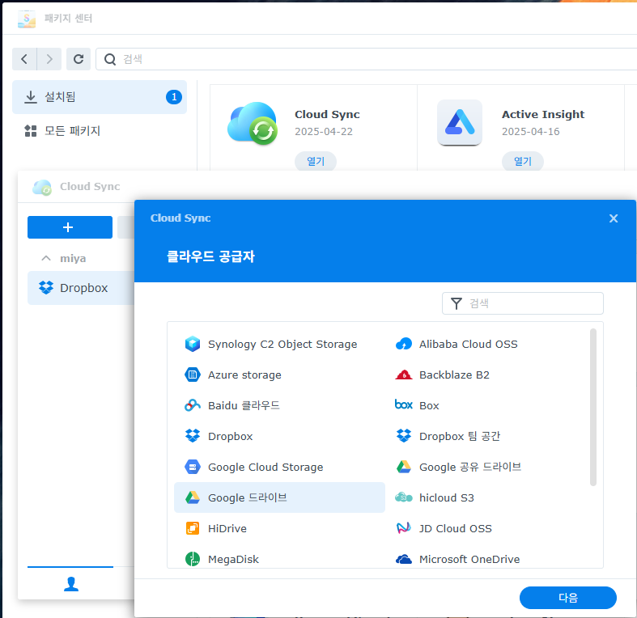637x618 pixels.
Task: Select Dropbox 팀 공간 icon
Action: click(404, 436)
